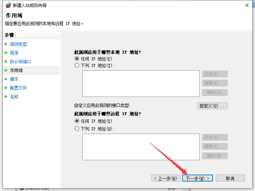This screenshot has height=191, width=255.
Task: Click 自定义 interface types button
Action: point(212,106)
